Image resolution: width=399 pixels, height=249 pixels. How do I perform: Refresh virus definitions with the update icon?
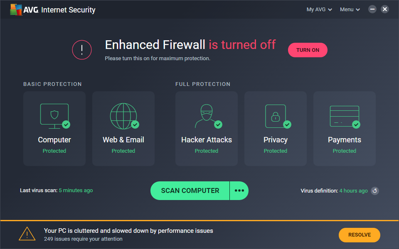[x=374, y=191]
